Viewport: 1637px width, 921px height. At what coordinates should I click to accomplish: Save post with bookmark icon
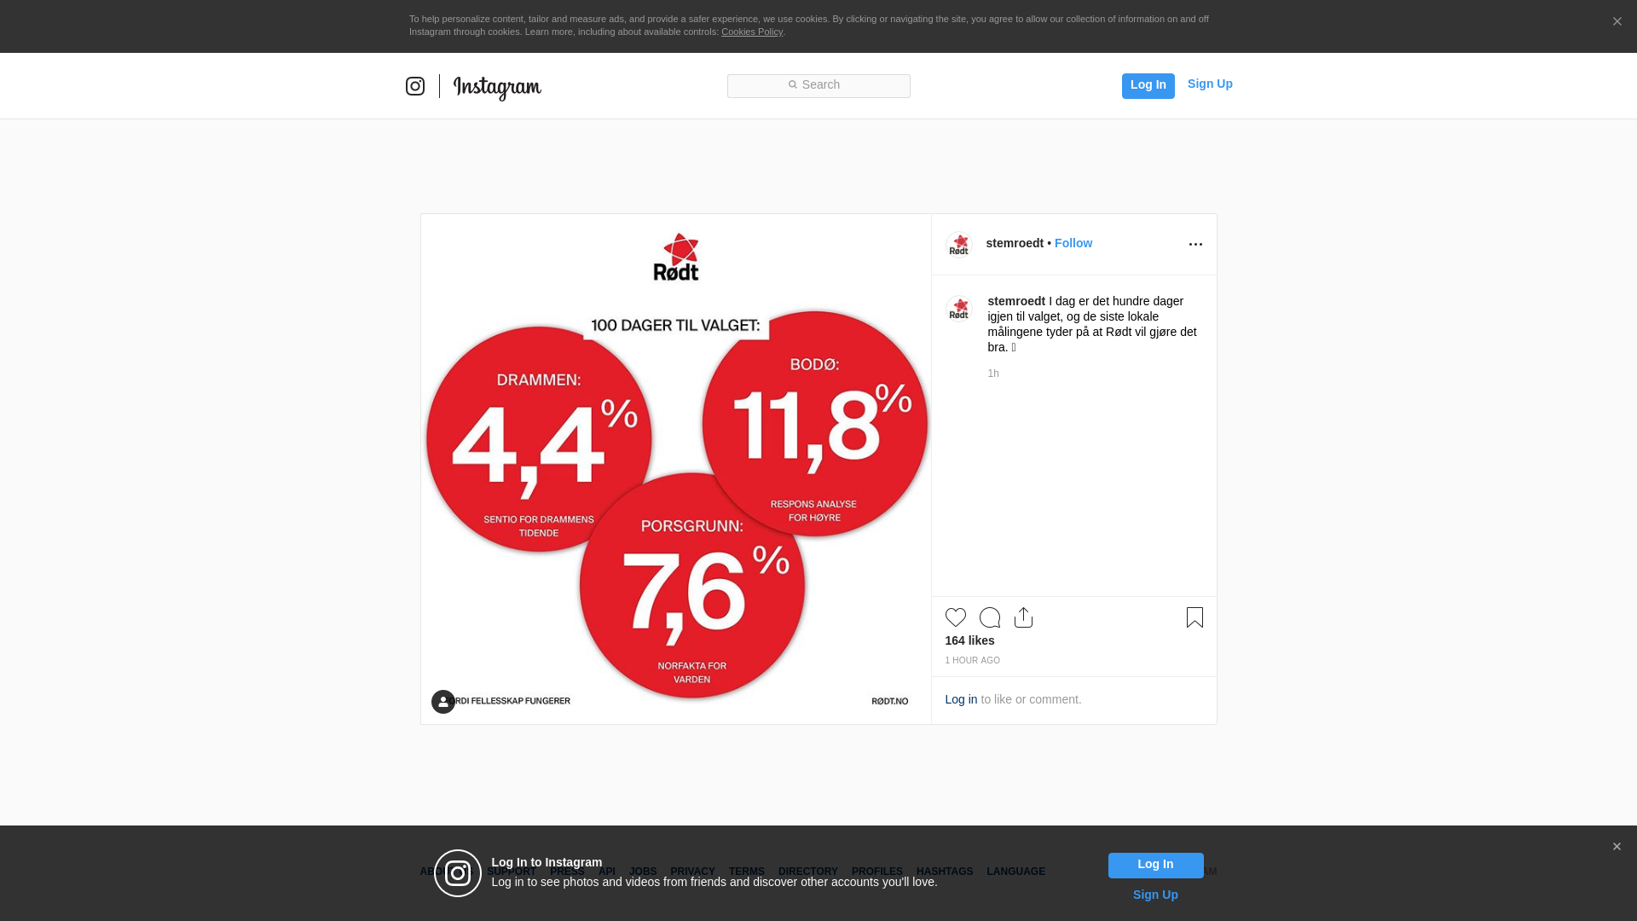pos(1194,617)
